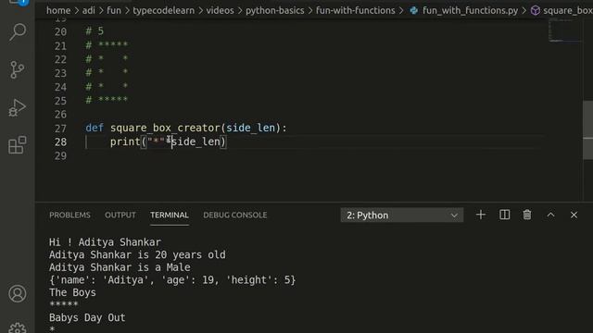This screenshot has width=593, height=333.
Task: Open the '2: Python' terminal selector dropdown
Action: coord(401,216)
